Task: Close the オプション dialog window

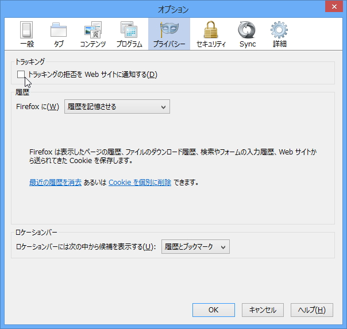Action: (x=334, y=7)
